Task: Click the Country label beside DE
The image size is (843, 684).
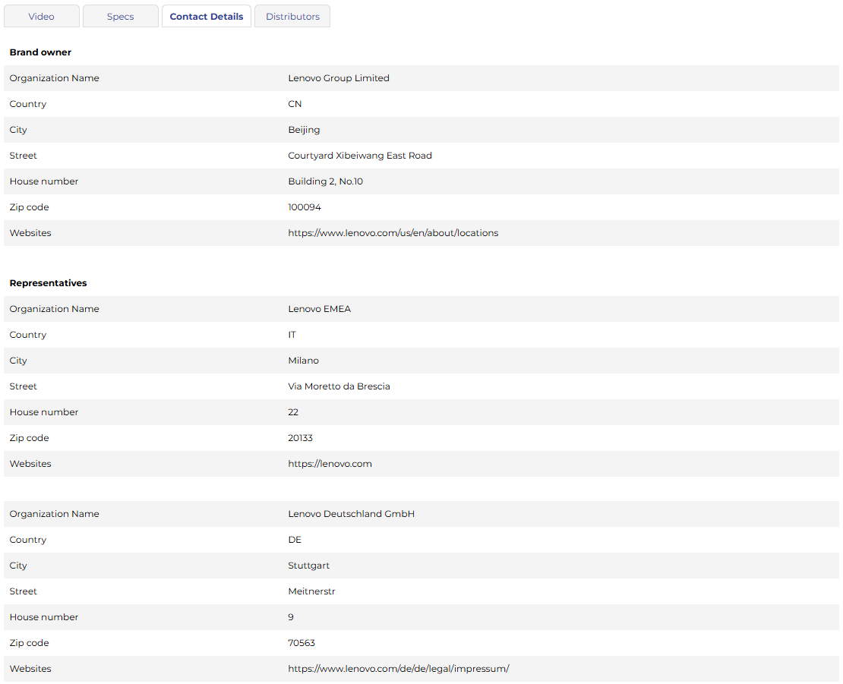Action: point(28,540)
